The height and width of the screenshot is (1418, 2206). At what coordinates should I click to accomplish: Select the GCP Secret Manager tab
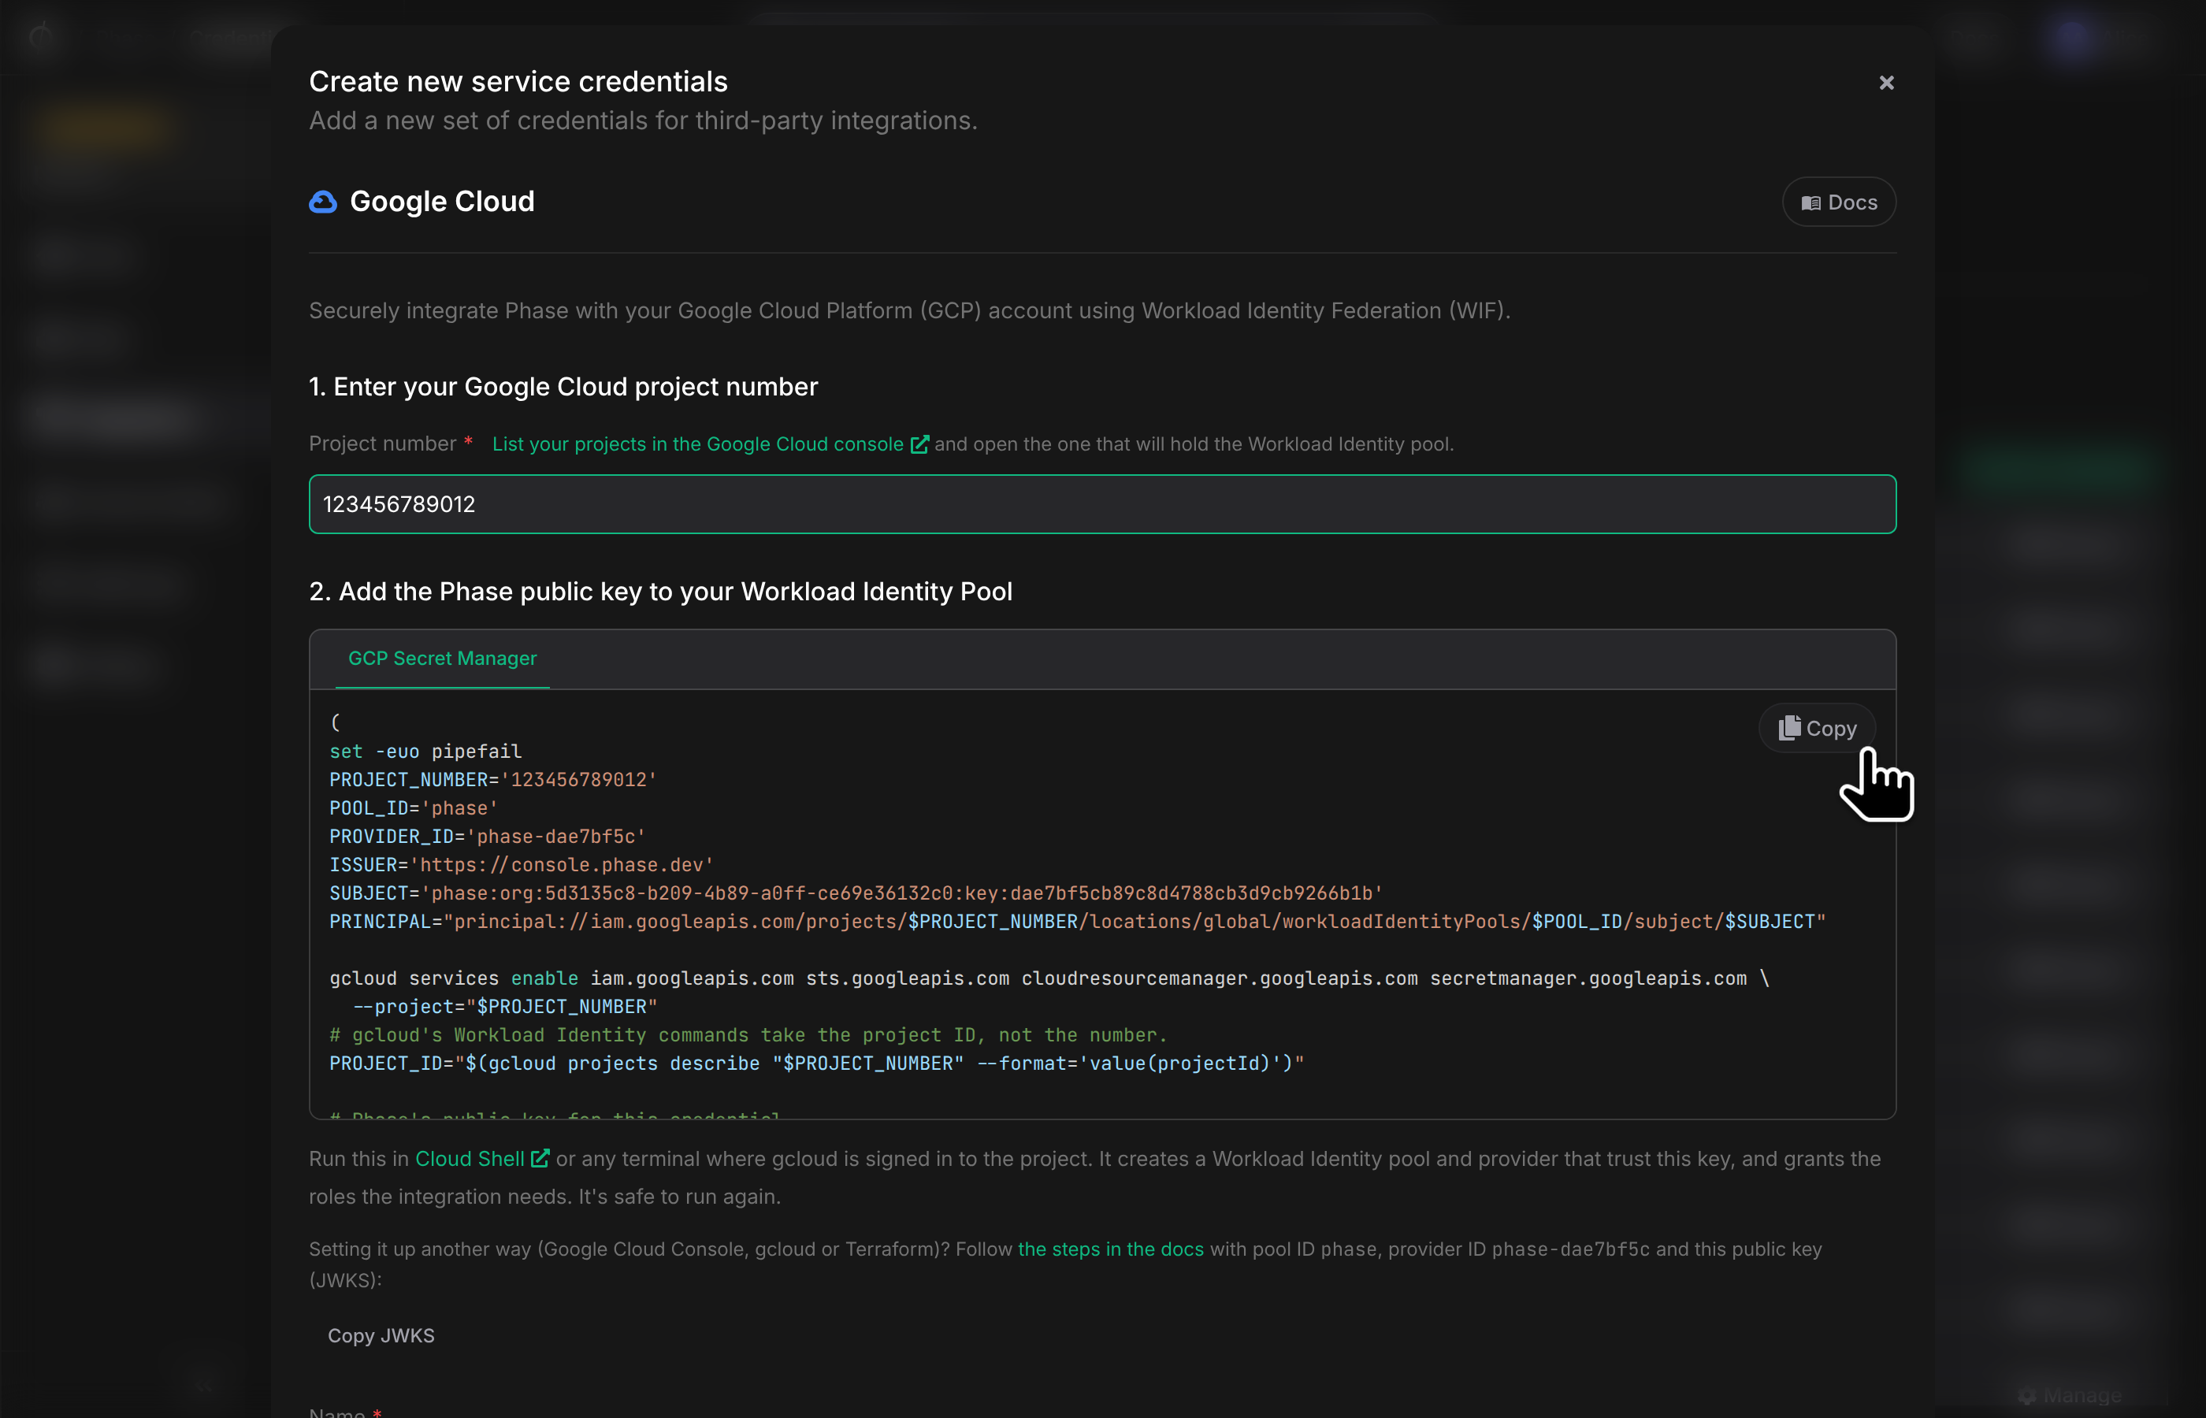click(442, 659)
